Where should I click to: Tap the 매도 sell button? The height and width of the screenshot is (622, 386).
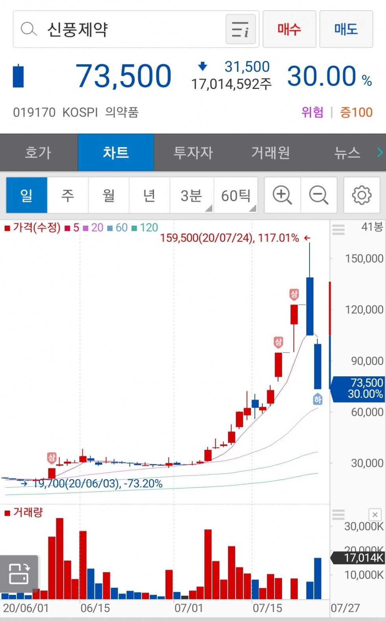click(346, 30)
